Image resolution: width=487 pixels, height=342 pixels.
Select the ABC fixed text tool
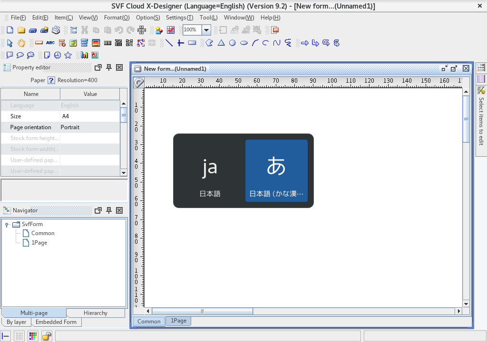click(x=50, y=43)
